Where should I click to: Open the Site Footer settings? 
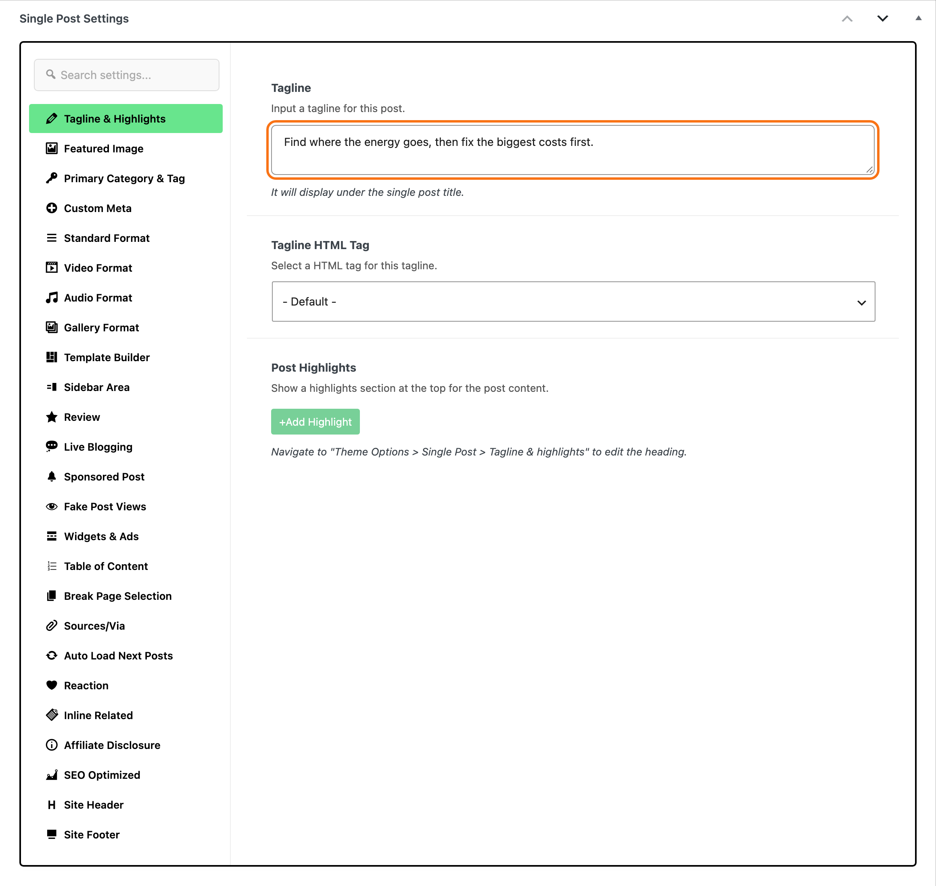(126, 834)
